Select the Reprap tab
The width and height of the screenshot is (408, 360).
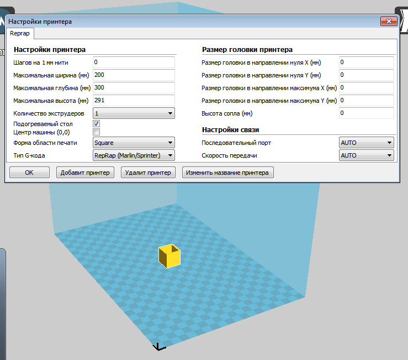point(19,34)
